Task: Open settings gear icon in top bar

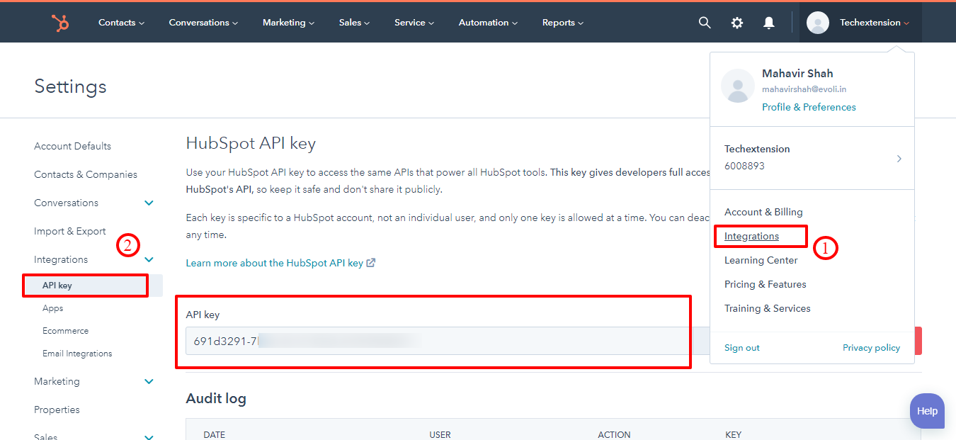Action: click(x=737, y=23)
